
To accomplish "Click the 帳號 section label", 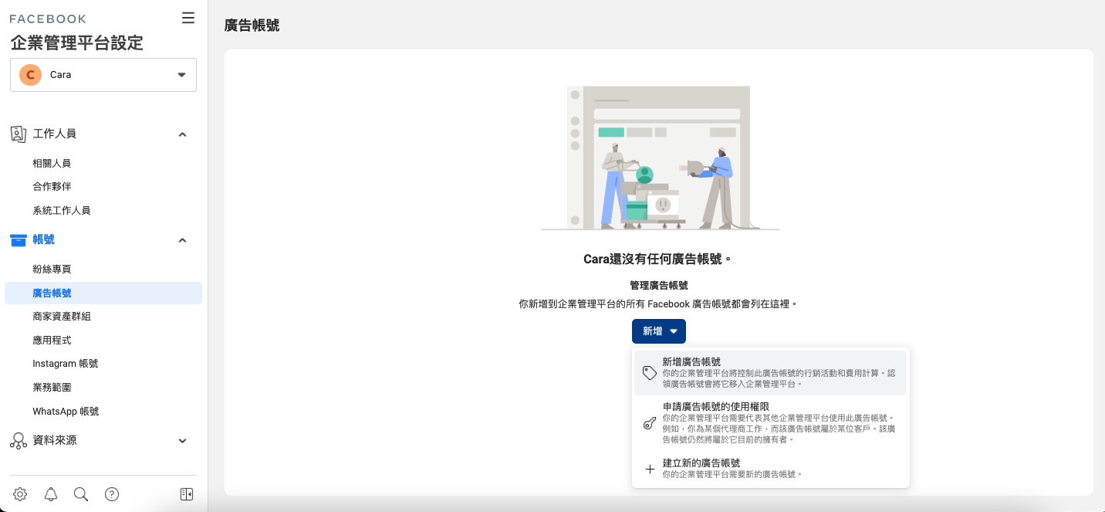I will (44, 239).
